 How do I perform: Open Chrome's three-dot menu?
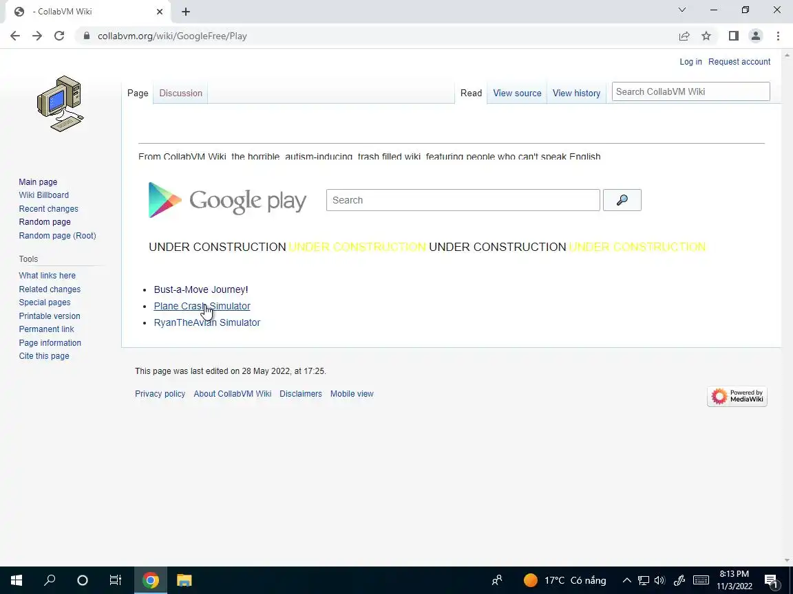778,36
